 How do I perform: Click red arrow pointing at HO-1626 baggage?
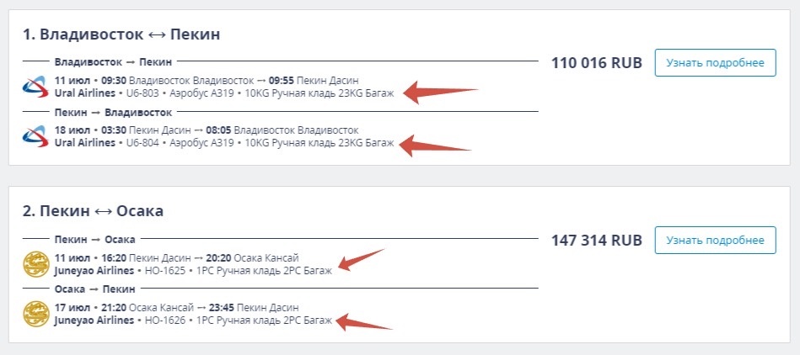pos(364,322)
